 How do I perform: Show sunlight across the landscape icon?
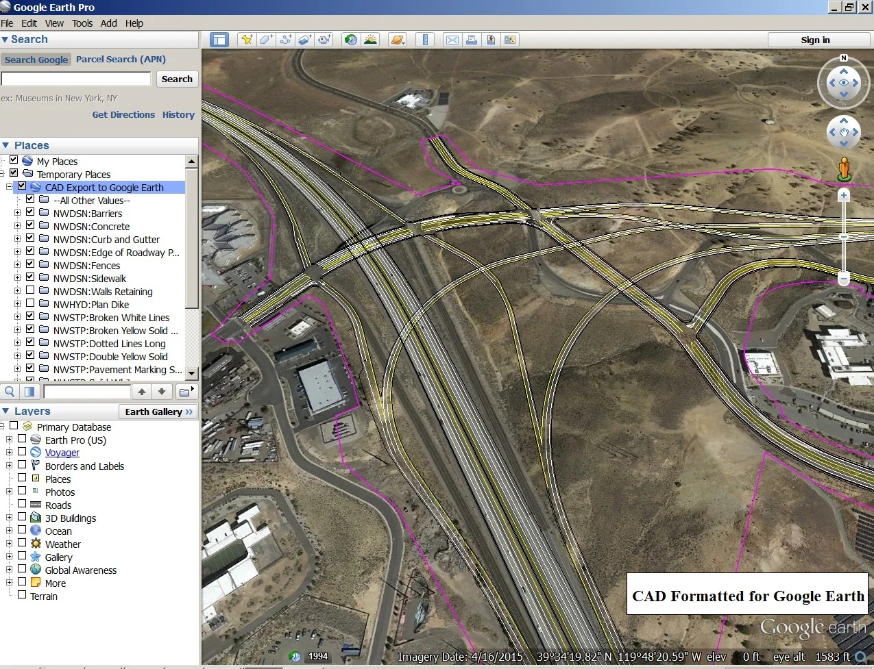pyautogui.click(x=370, y=40)
